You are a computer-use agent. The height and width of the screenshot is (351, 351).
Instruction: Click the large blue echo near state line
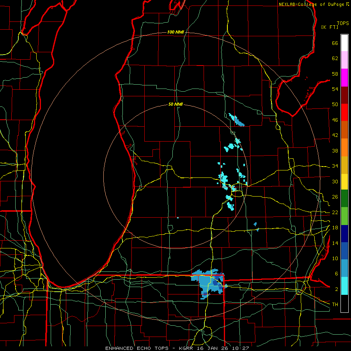coord(208,284)
